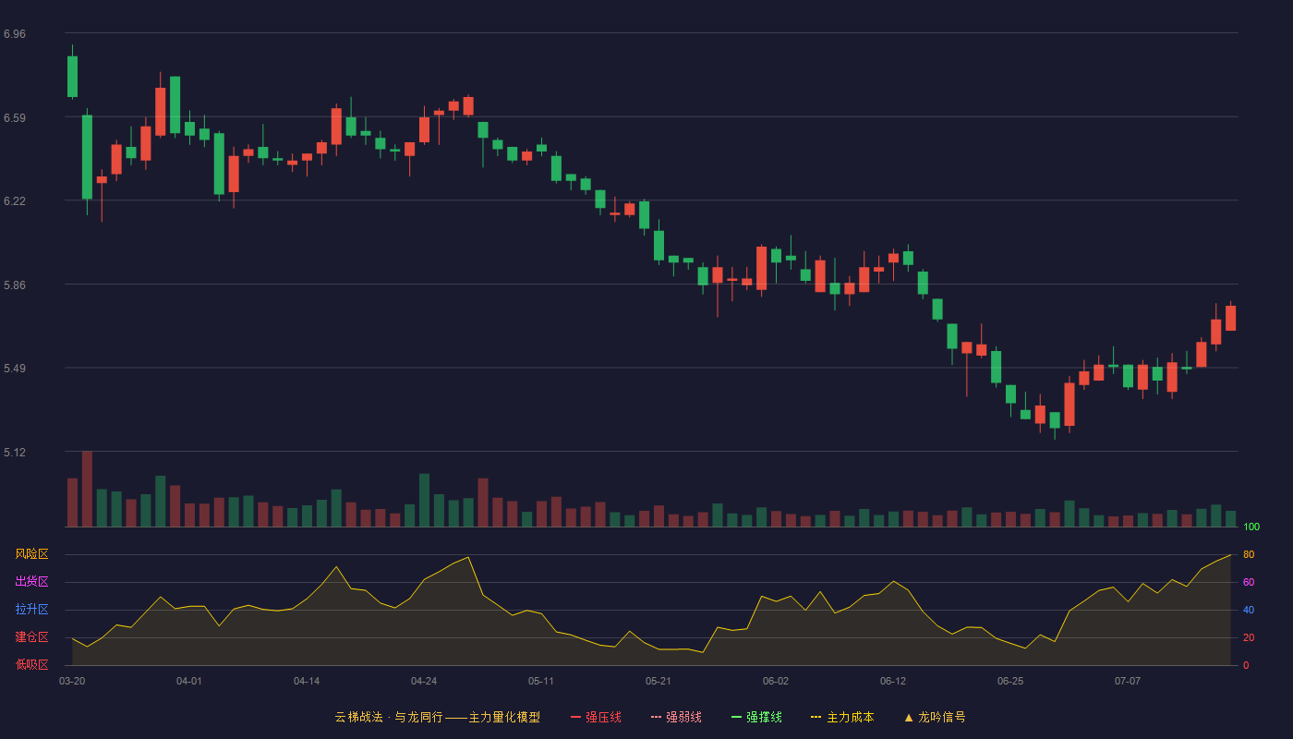The image size is (1293, 739).
Task: Click the 6.96 price axis label
Action: (15, 34)
